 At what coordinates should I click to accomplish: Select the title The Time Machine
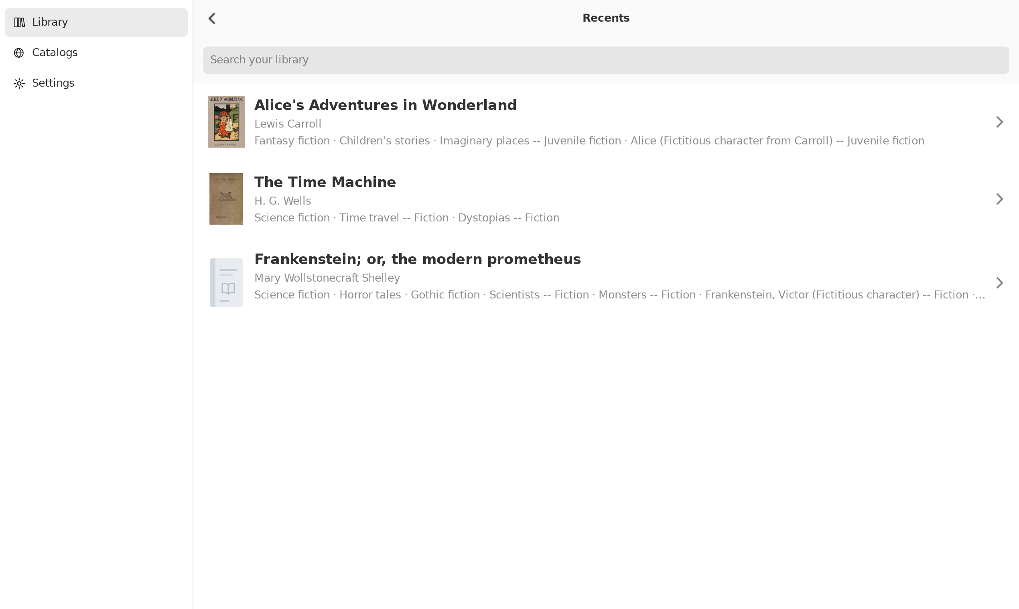pyautogui.click(x=325, y=182)
